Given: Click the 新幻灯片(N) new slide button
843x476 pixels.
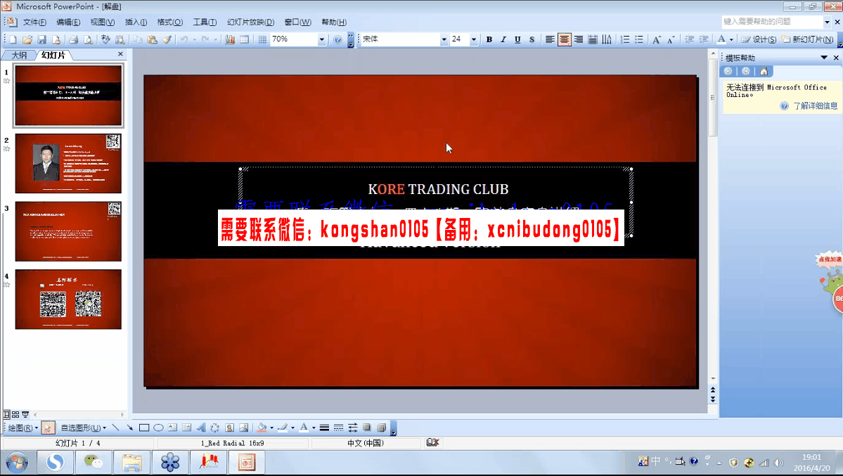Looking at the screenshot, I should (x=808, y=39).
